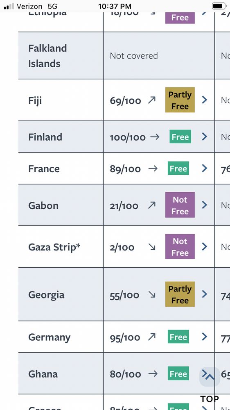Expand Gaza Strip entry using its chevron
The height and width of the screenshot is (410, 230).
pos(205,246)
